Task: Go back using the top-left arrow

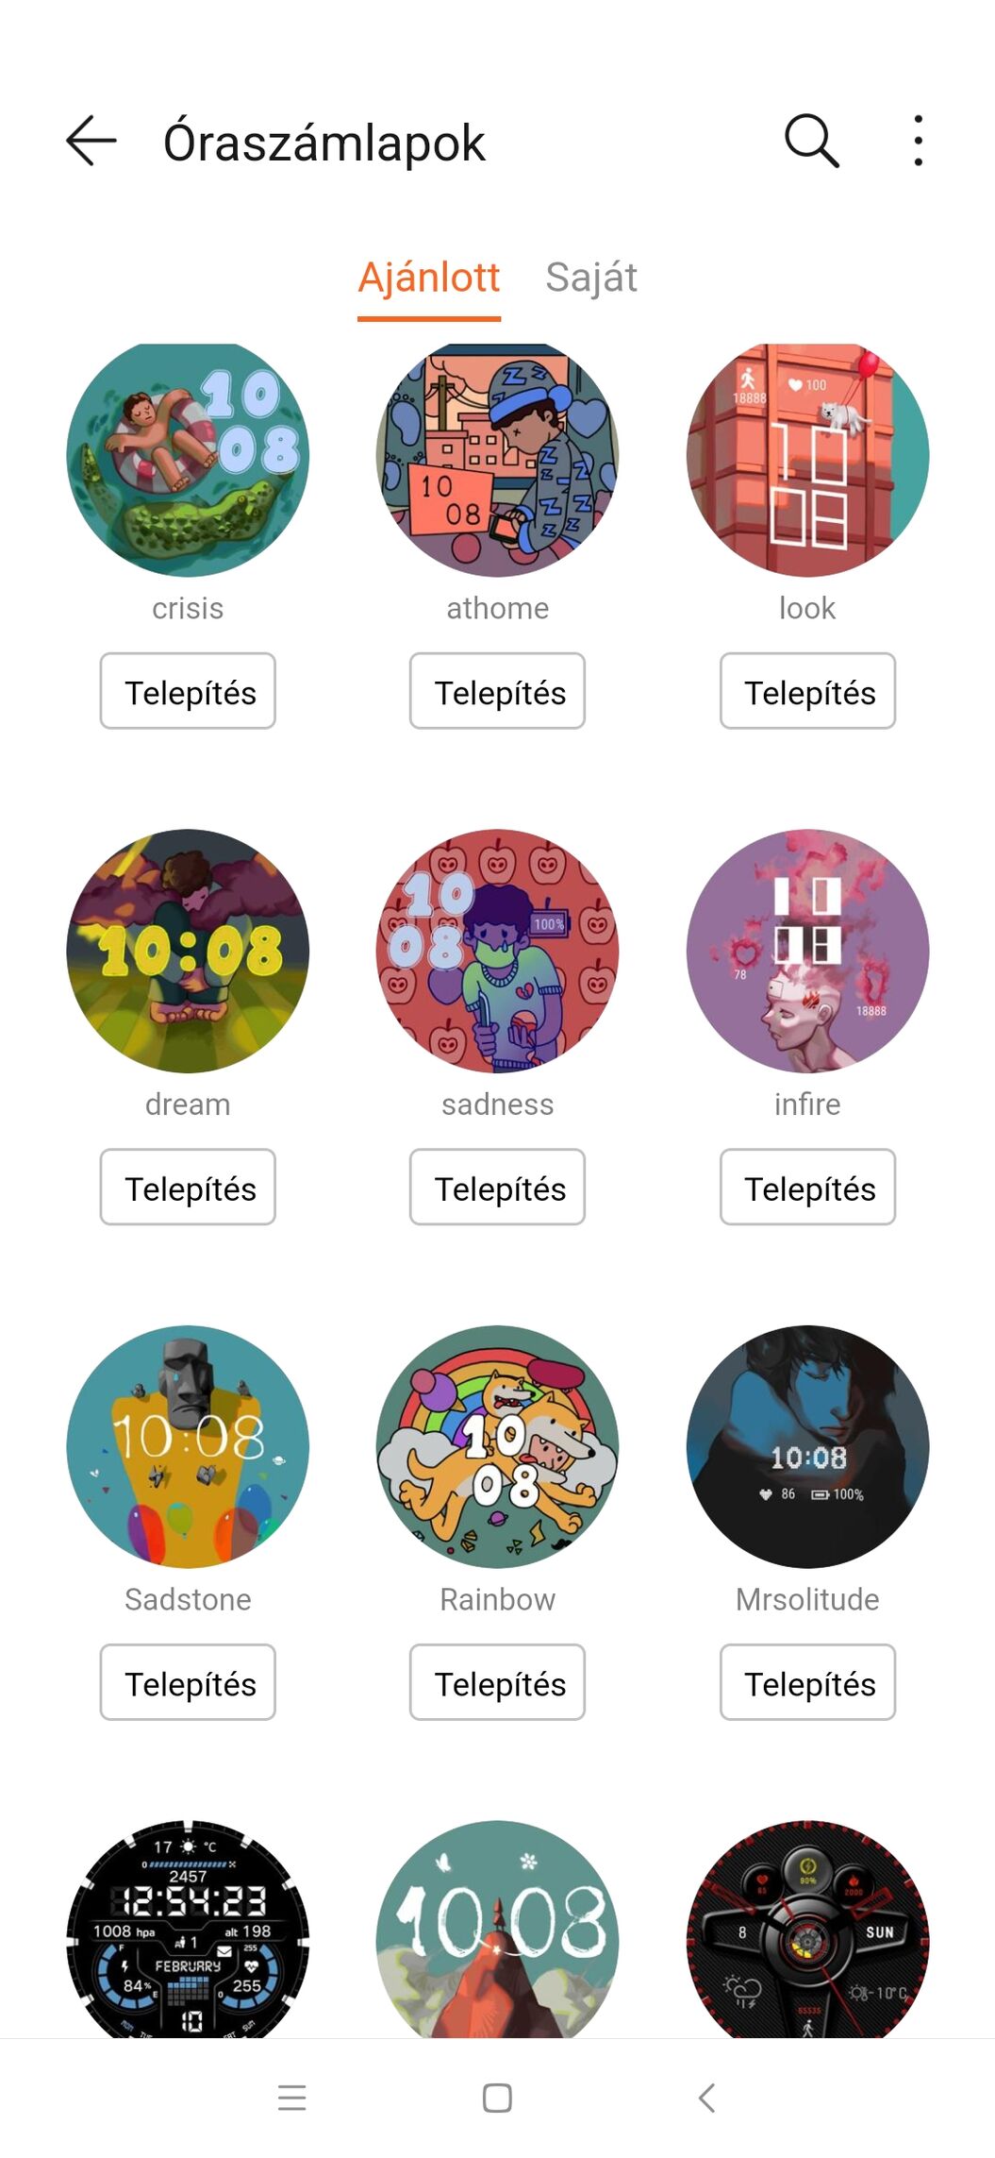Action: pyautogui.click(x=91, y=142)
